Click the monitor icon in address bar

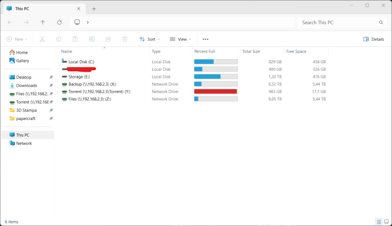point(77,22)
